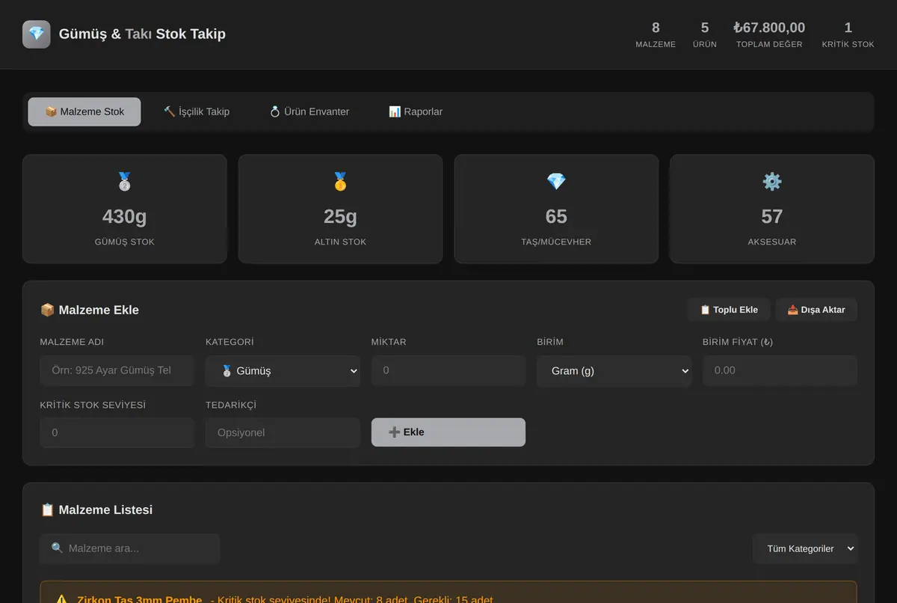Image resolution: width=897 pixels, height=603 pixels.
Task: Click the gem icon above the 65 count
Action: (x=556, y=181)
